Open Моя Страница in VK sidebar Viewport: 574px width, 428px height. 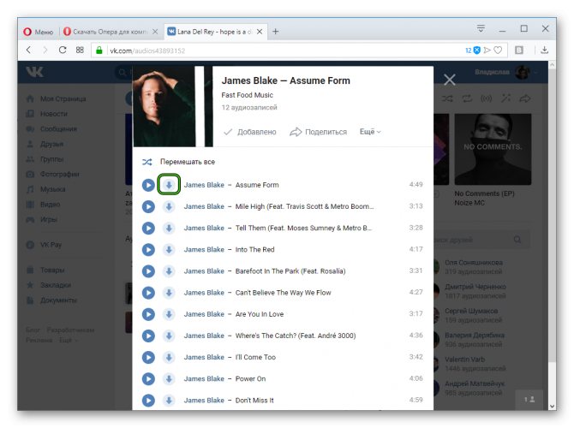56,99
